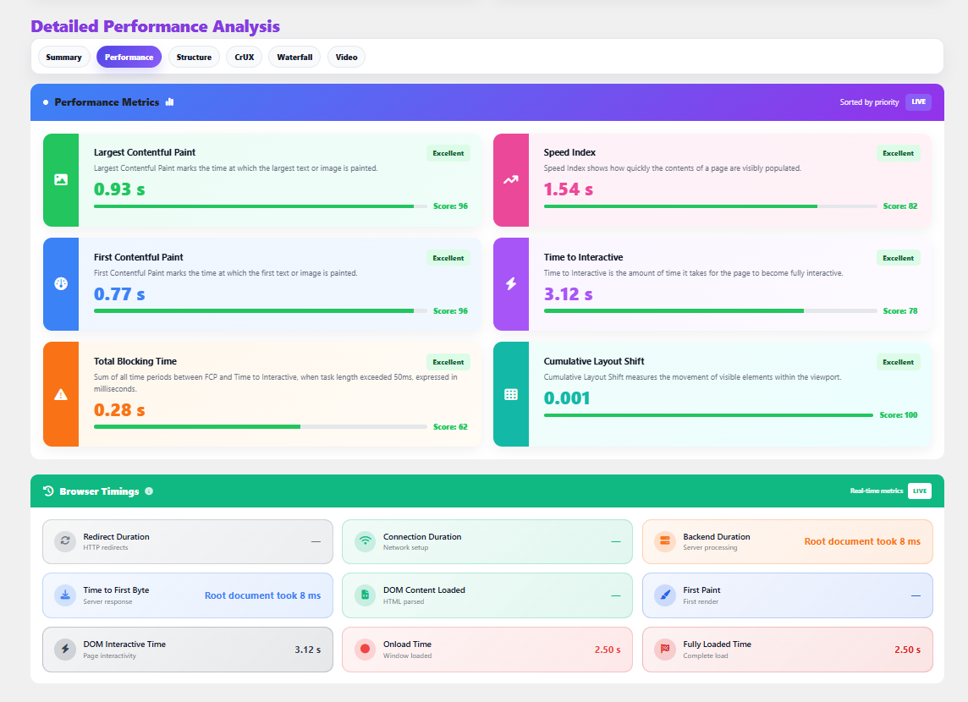Click the bar chart icon beside Performance Metrics
968x702 pixels.
click(x=170, y=101)
